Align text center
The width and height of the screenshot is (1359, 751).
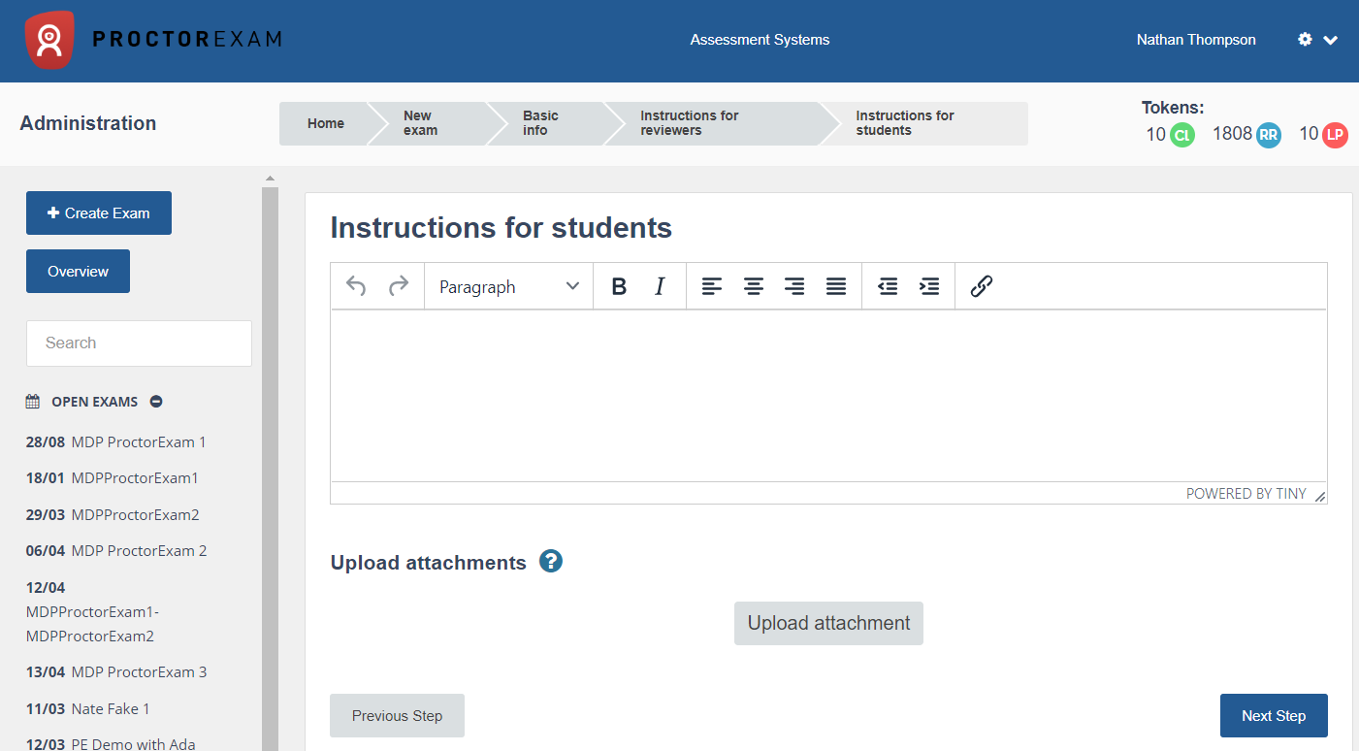pos(754,286)
